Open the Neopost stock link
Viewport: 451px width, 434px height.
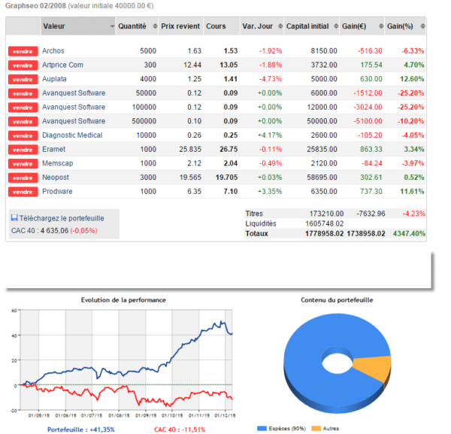tap(56, 178)
